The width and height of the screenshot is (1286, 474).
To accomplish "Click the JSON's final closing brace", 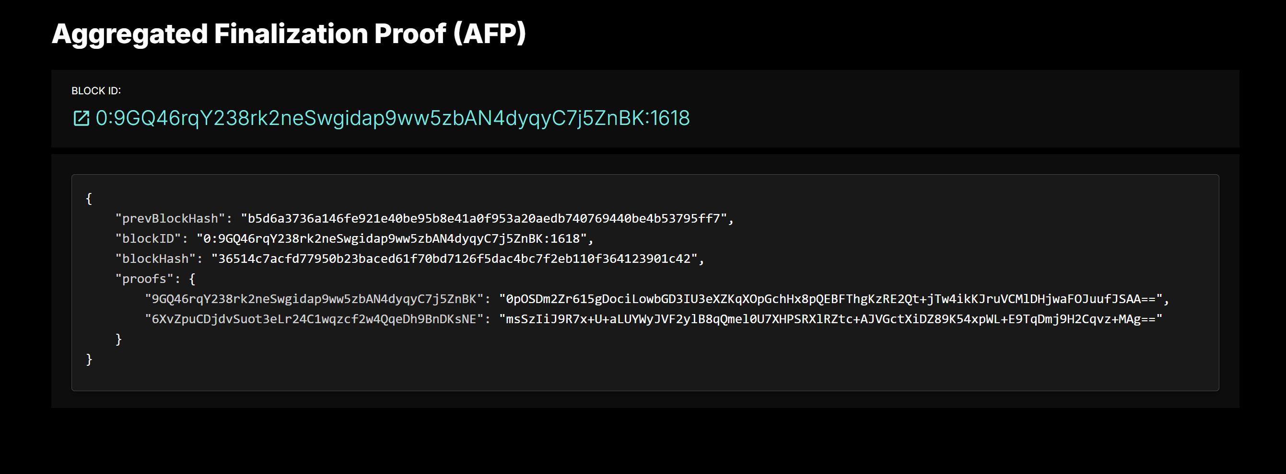I will (x=89, y=360).
